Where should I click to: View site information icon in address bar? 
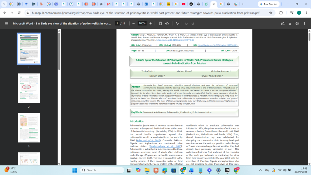pyautogui.click(x=28, y=13)
